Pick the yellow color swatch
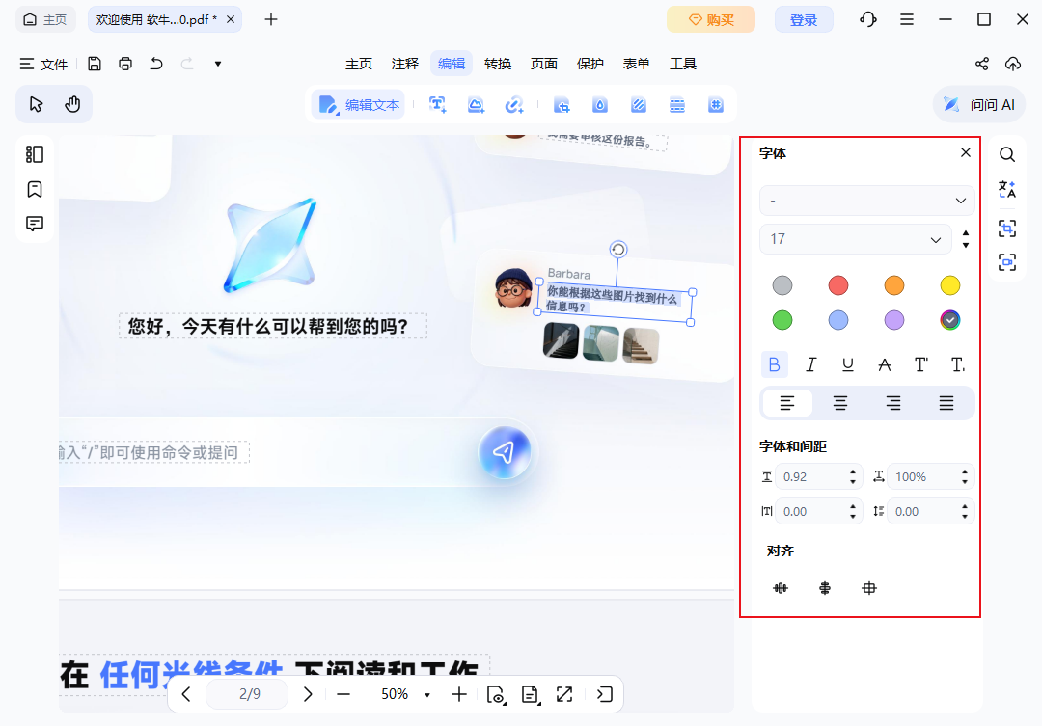The image size is (1042, 726). pyautogui.click(x=950, y=285)
